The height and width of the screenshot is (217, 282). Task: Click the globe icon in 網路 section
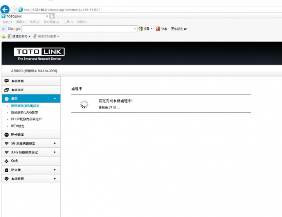[x=7, y=99]
